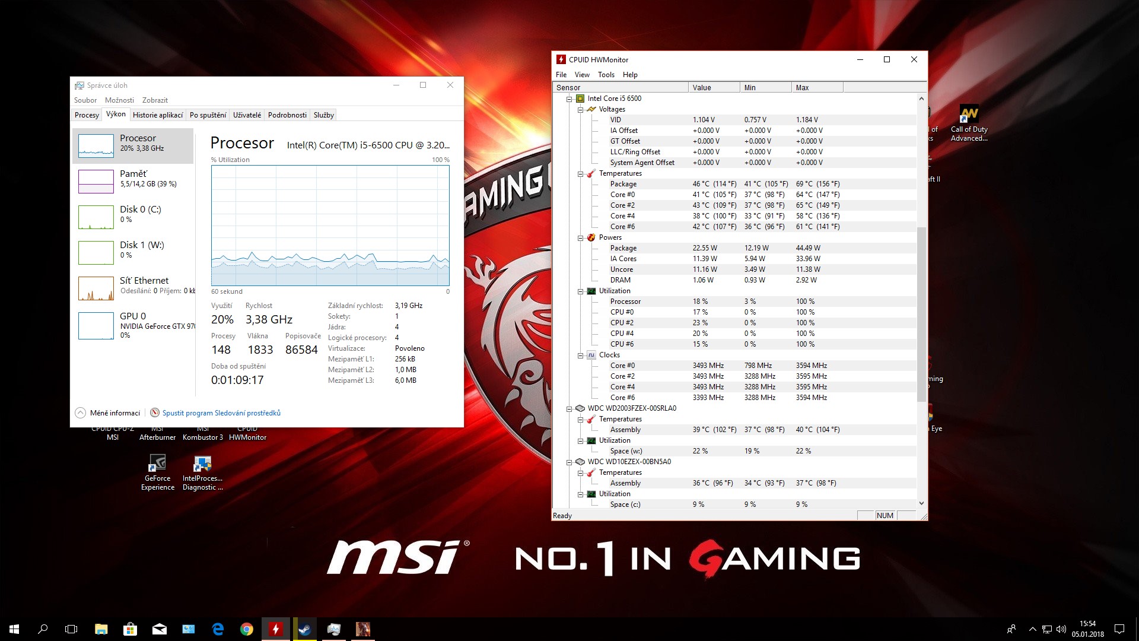
Task: Open Microsoft Store from taskbar
Action: tap(130, 629)
